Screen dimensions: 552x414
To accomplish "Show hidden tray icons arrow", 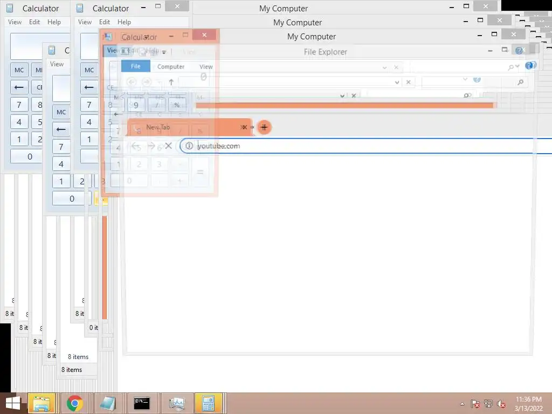I will coord(462,404).
